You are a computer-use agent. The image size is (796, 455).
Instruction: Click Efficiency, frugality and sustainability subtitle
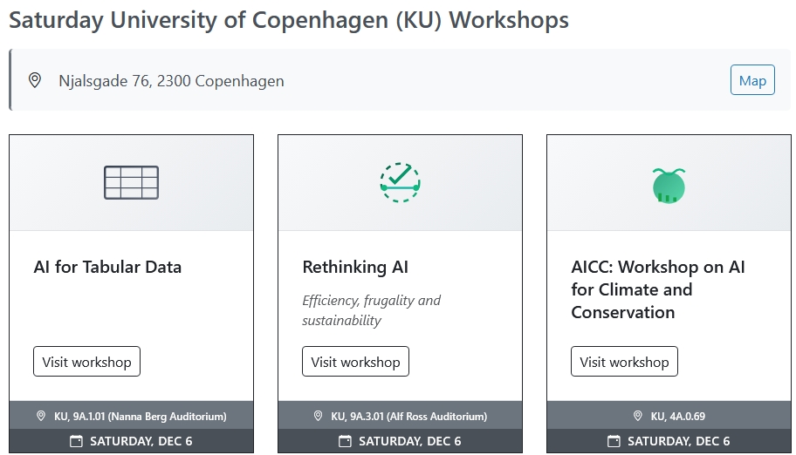tap(371, 310)
